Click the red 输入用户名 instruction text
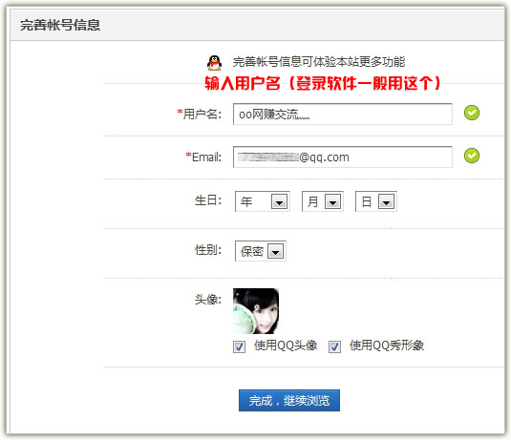511x440 pixels. pyautogui.click(x=323, y=83)
